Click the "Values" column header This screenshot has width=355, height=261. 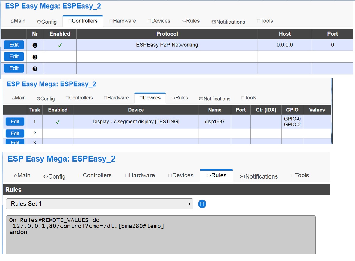pyautogui.click(x=317, y=110)
